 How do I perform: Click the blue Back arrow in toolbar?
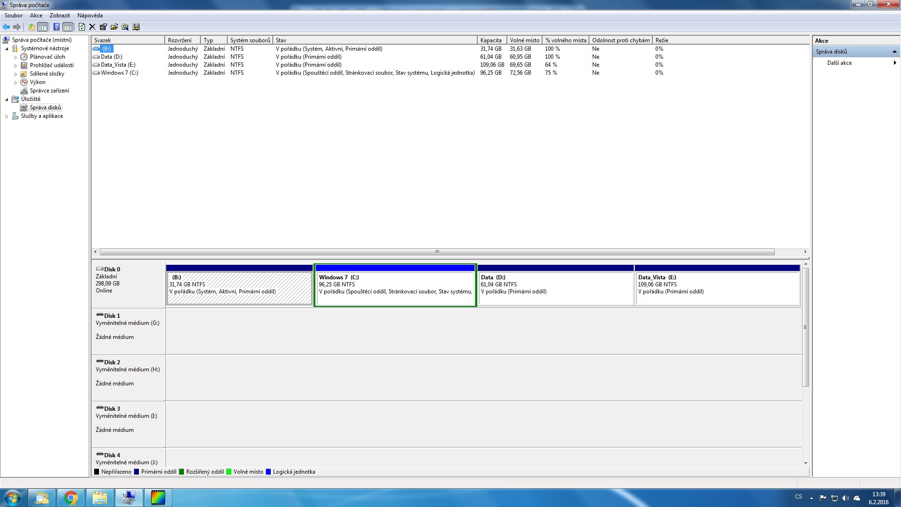click(x=6, y=27)
